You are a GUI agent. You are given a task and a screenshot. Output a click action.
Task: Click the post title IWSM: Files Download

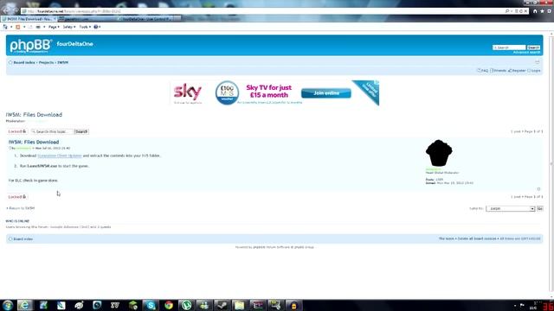click(34, 142)
